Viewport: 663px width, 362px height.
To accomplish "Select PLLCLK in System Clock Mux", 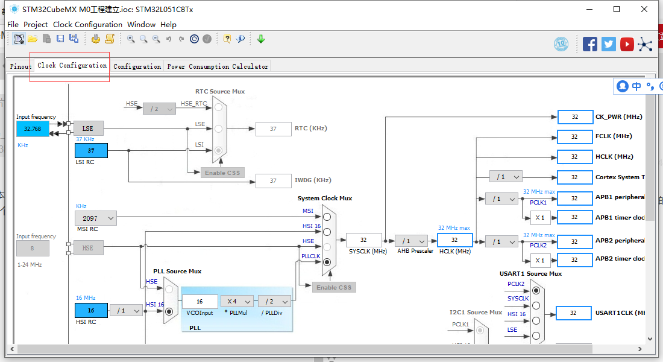I will (327, 262).
